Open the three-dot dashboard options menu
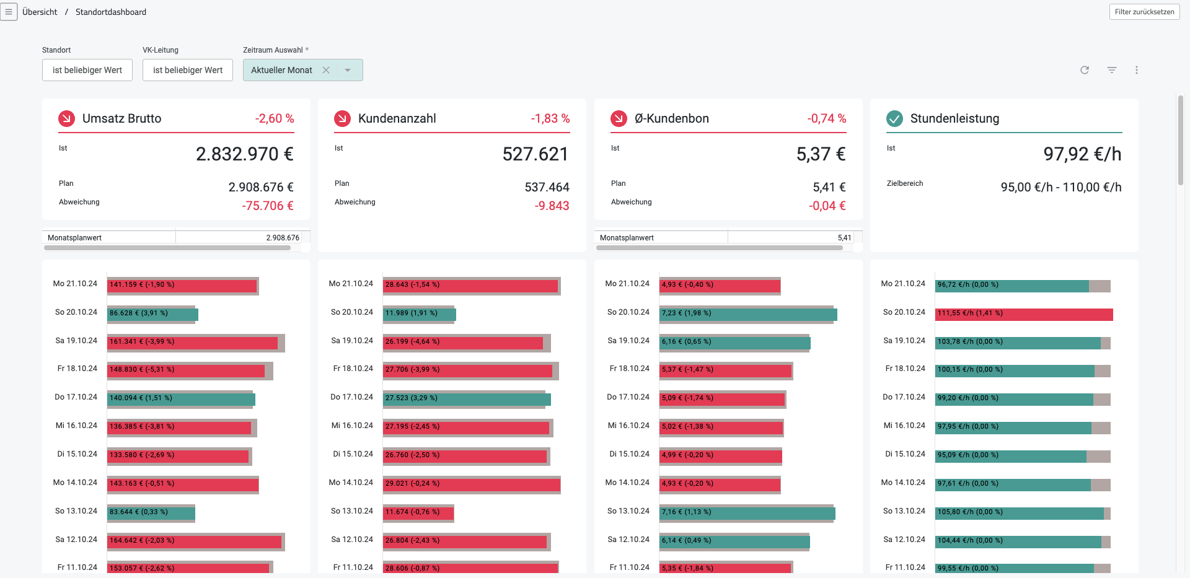 tap(1137, 70)
